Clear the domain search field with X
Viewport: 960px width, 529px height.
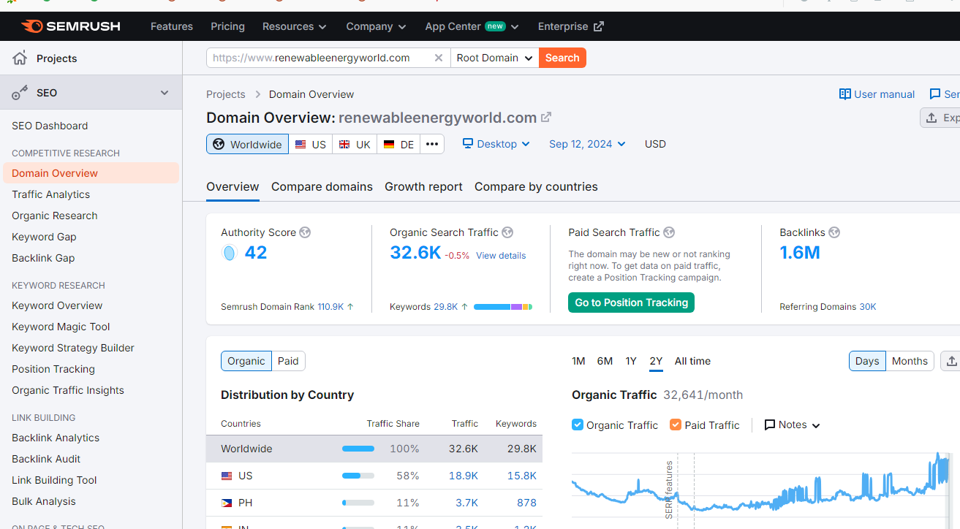click(x=439, y=58)
